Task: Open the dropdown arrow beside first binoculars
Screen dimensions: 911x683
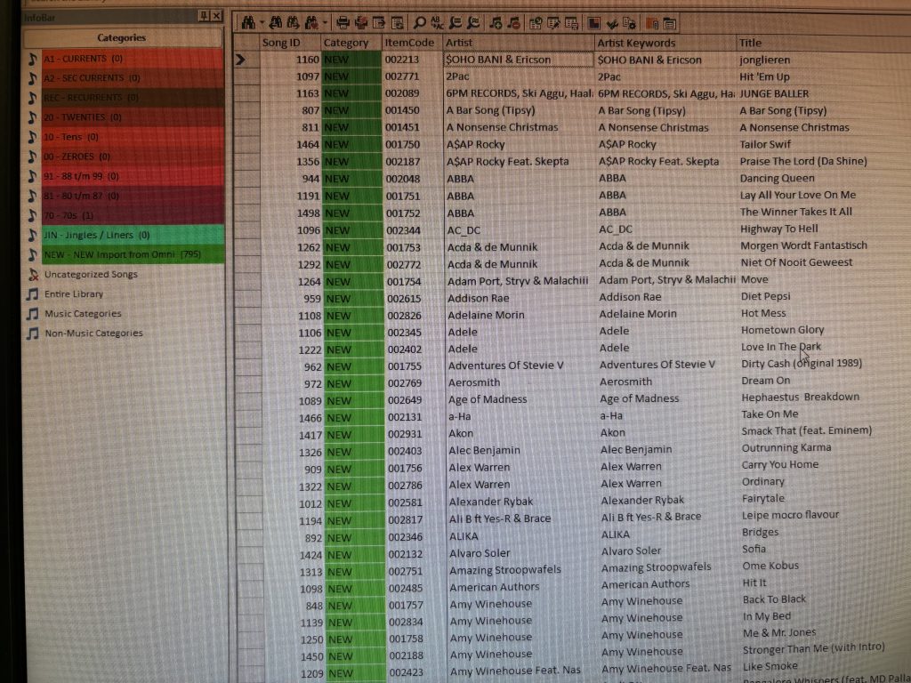Action: click(x=262, y=22)
